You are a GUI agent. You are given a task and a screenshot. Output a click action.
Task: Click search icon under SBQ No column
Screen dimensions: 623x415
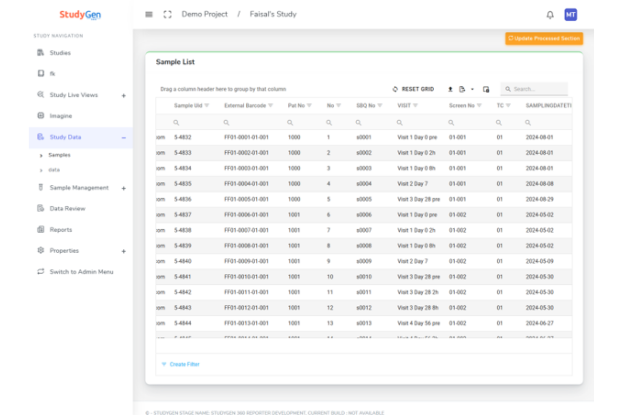359,123
